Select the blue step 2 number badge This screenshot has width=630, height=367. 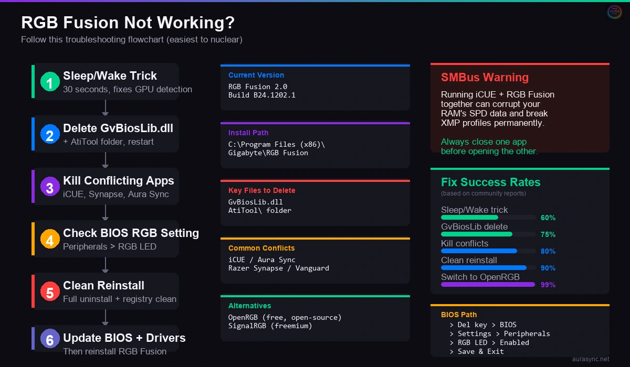[x=49, y=134]
